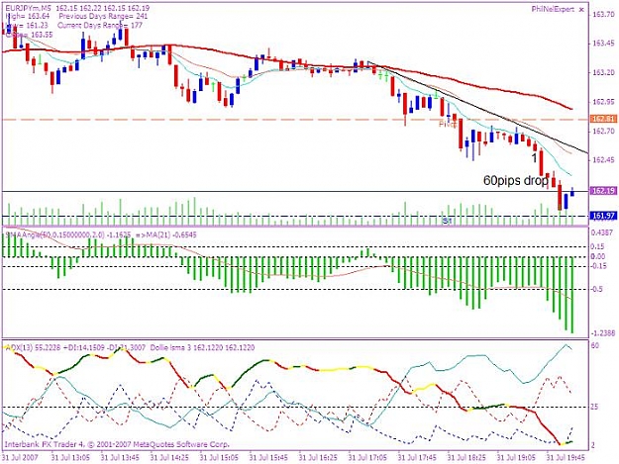Click the '31 Jul 15:05' time axis label

pyautogui.click(x=219, y=458)
